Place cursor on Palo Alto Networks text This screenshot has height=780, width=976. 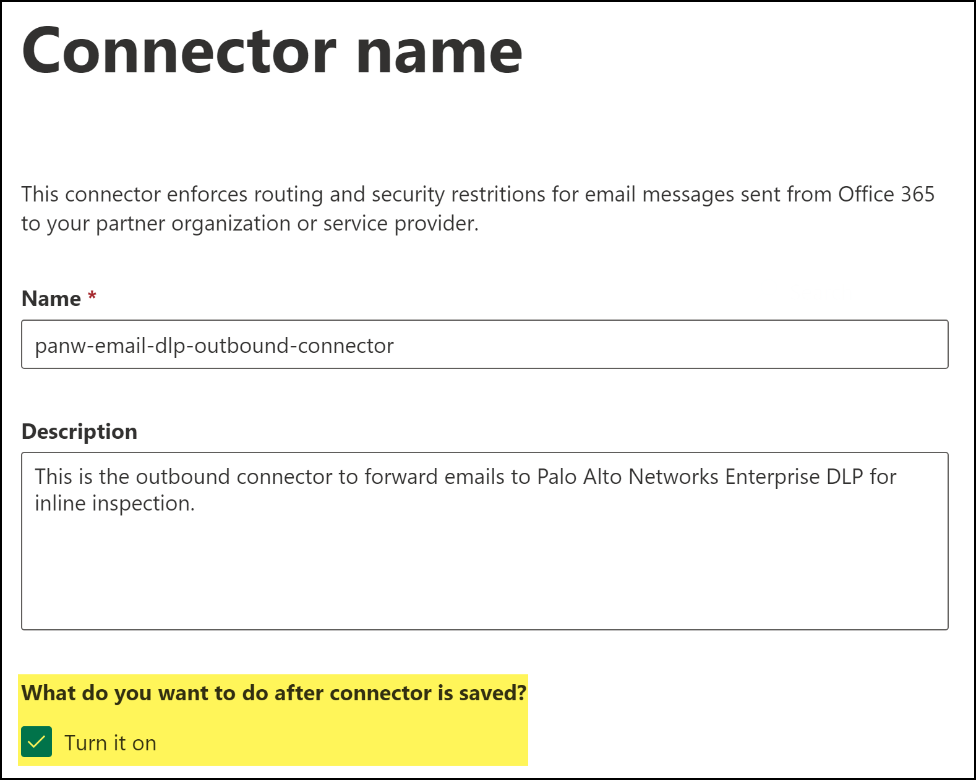click(627, 477)
